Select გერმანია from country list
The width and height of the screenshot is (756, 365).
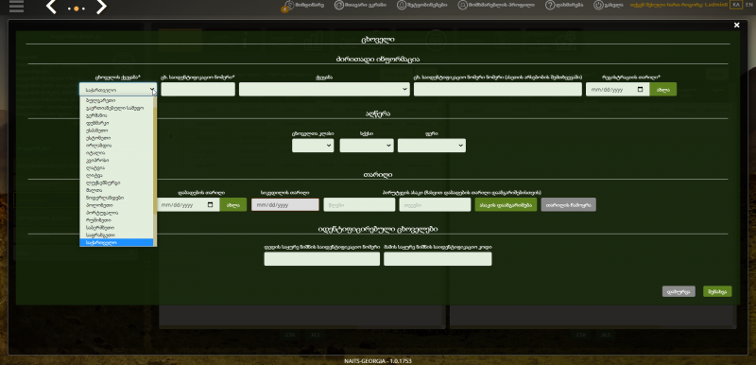click(x=116, y=115)
